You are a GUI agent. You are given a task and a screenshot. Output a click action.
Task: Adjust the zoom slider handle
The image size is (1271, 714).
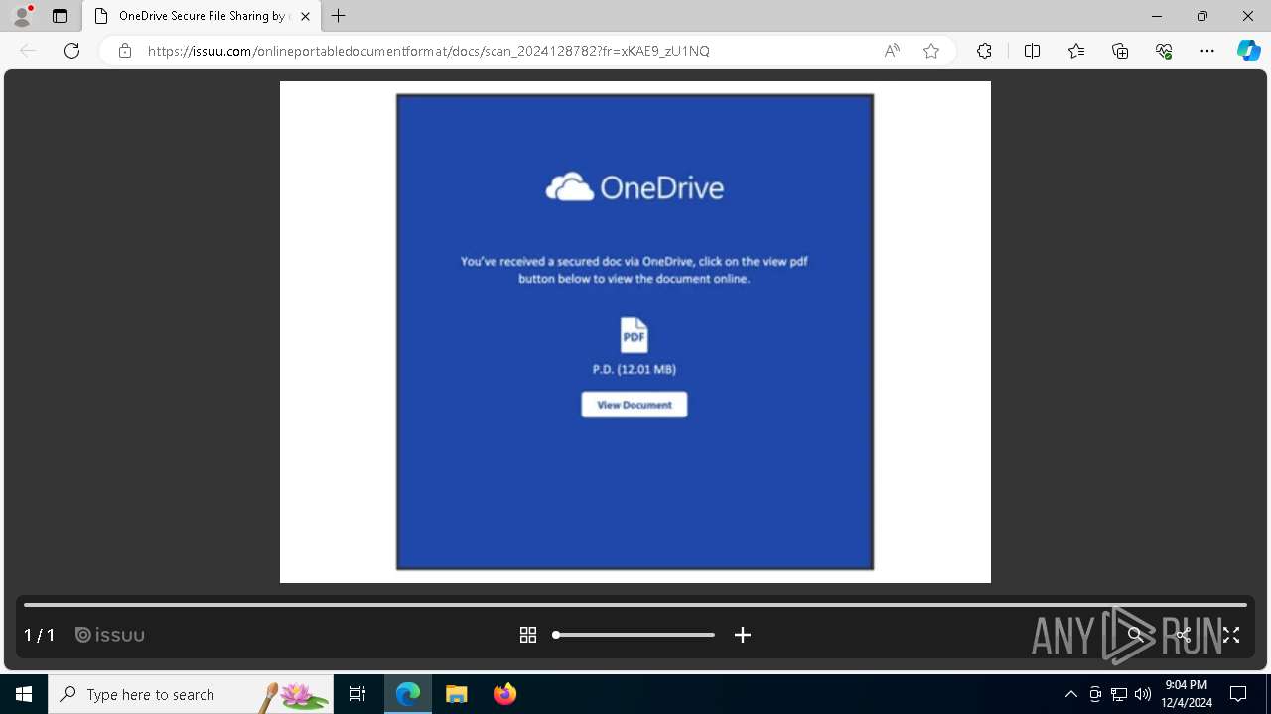(x=556, y=635)
